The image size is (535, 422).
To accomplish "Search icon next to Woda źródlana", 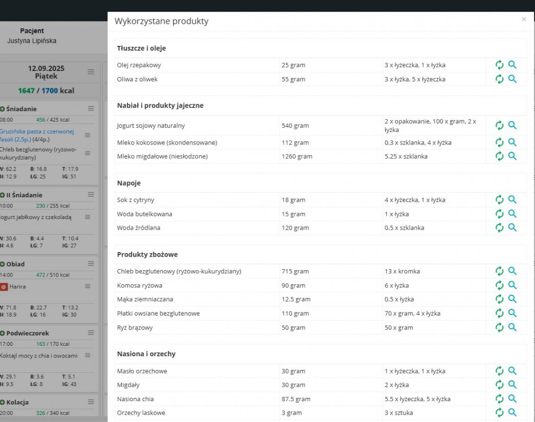I will tap(512, 227).
